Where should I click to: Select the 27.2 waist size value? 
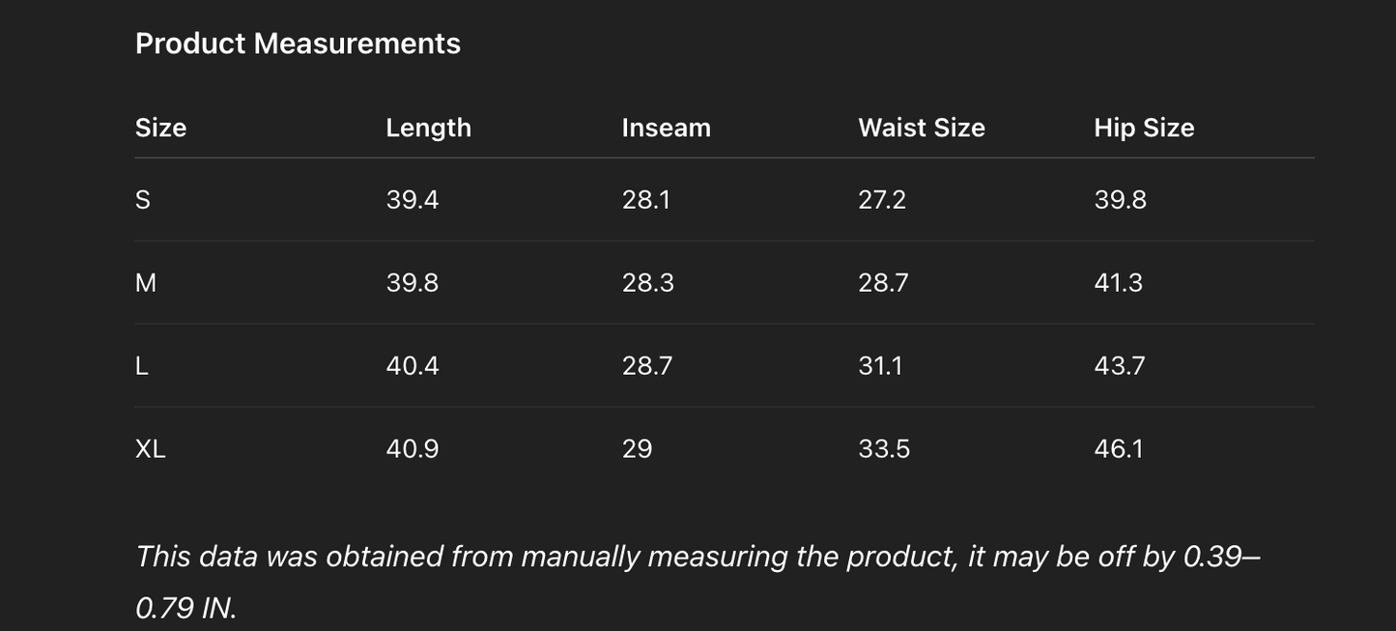point(881,199)
